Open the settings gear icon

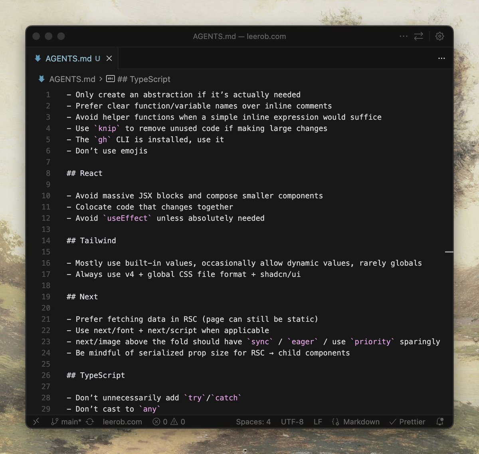(439, 36)
